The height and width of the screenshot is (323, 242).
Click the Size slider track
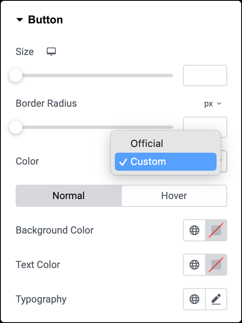(95, 76)
